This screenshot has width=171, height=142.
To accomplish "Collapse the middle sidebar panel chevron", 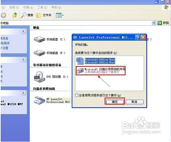I will [x=23, y=59].
